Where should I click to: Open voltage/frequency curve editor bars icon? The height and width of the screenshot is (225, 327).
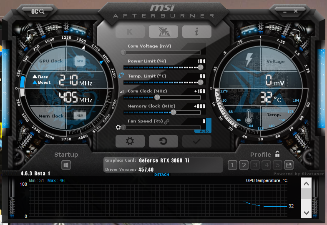tap(122, 91)
